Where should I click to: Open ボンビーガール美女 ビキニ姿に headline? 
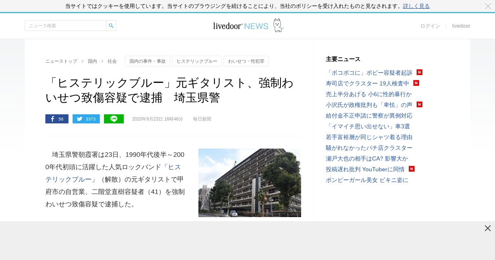(x=367, y=180)
